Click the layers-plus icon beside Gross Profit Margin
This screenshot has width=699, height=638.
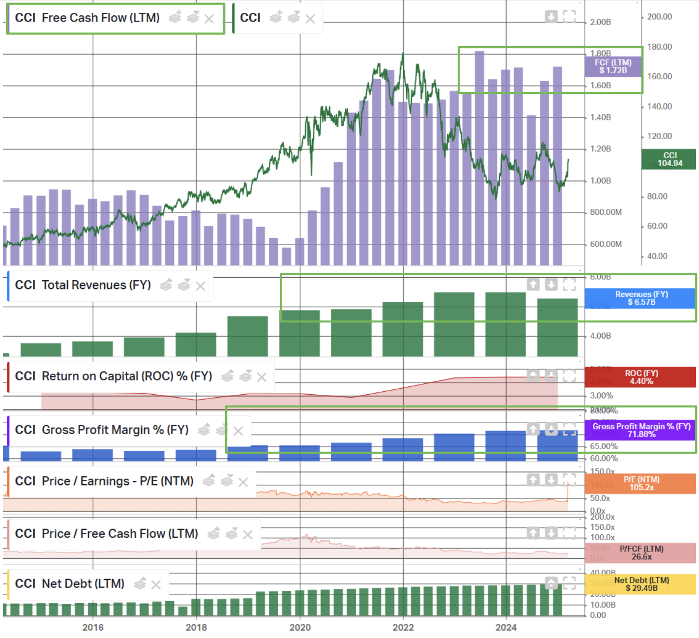pos(204,430)
